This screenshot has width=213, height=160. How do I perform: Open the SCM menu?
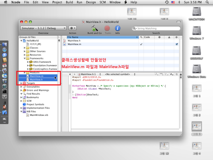coord(103,2)
